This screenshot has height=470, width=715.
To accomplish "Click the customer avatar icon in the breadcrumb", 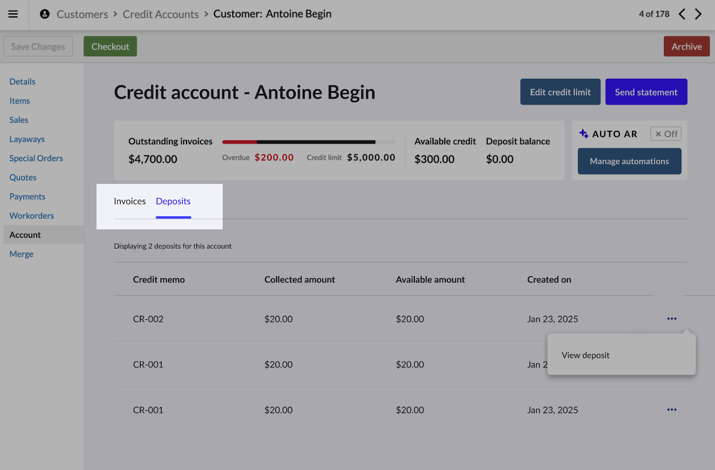I will pyautogui.click(x=44, y=14).
